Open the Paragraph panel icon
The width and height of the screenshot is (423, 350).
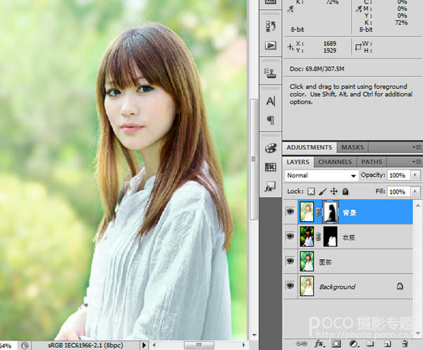271,120
